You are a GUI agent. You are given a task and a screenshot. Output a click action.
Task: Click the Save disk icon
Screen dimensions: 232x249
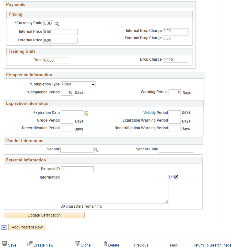click(5, 243)
